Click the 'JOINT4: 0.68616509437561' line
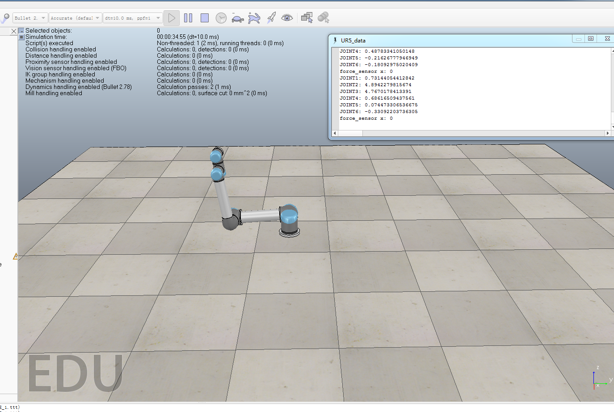The width and height of the screenshot is (614, 412). click(377, 98)
